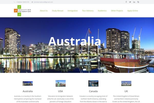
Task: Click text "Canada is a country occupying most of"
Action: (x=93, y=96)
